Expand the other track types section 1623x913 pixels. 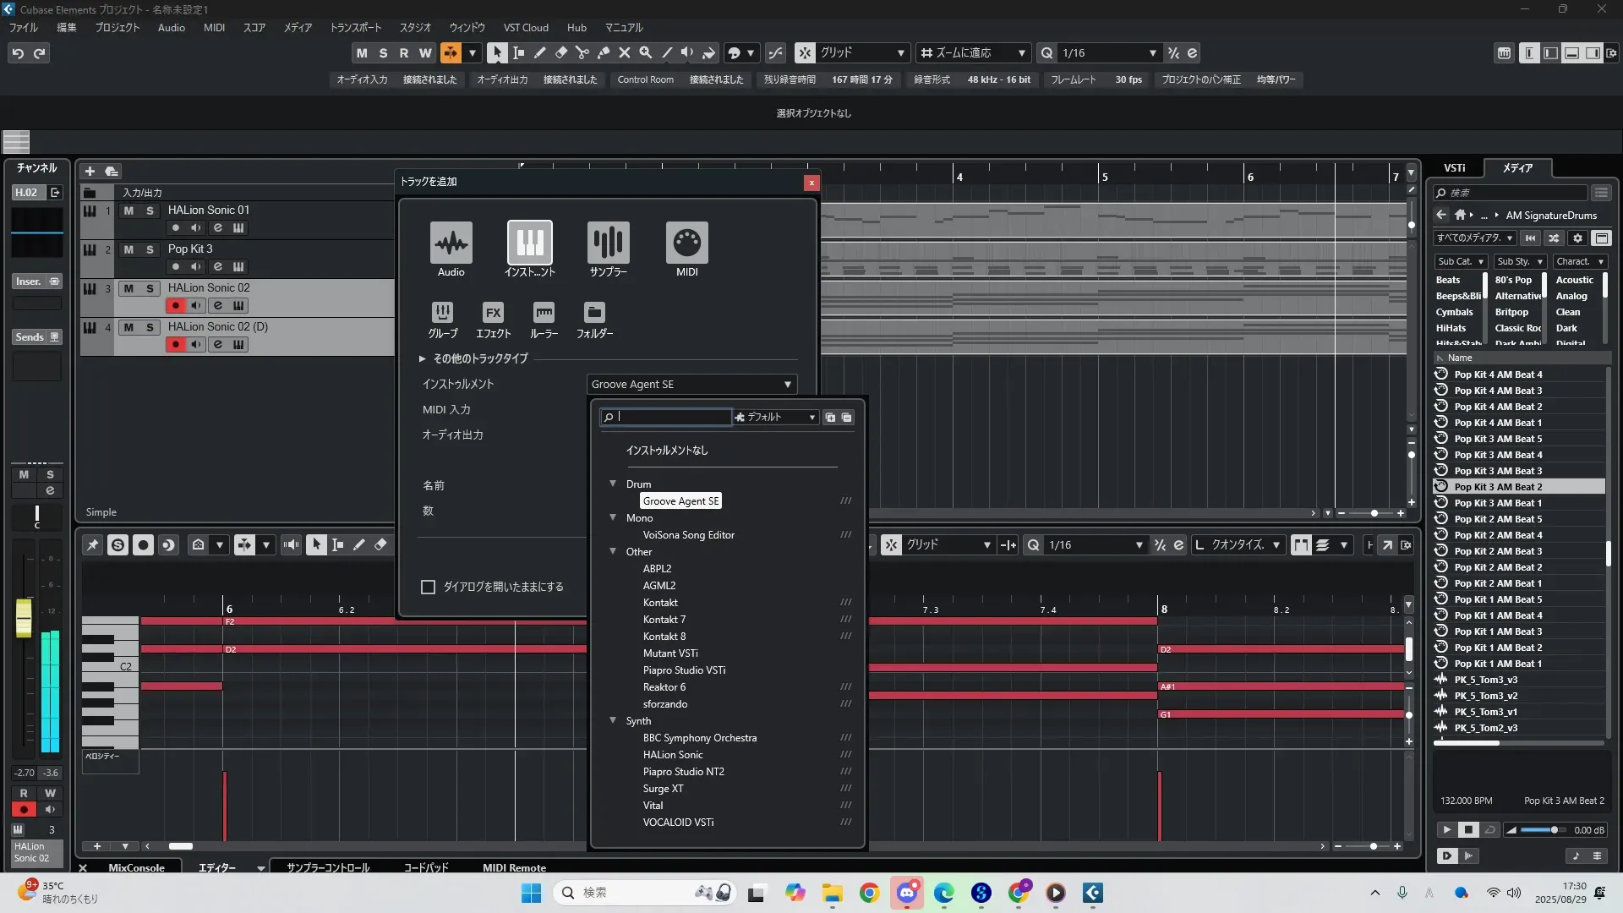pyautogui.click(x=423, y=358)
